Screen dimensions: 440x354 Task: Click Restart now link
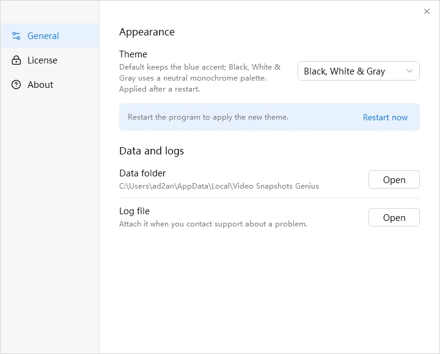(385, 117)
